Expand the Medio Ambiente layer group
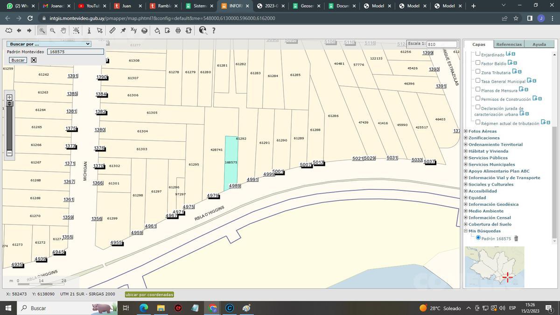The image size is (560, 315). click(466, 211)
